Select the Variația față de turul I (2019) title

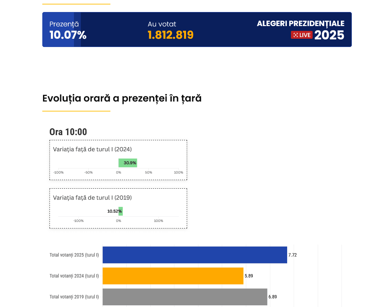pos(92,198)
